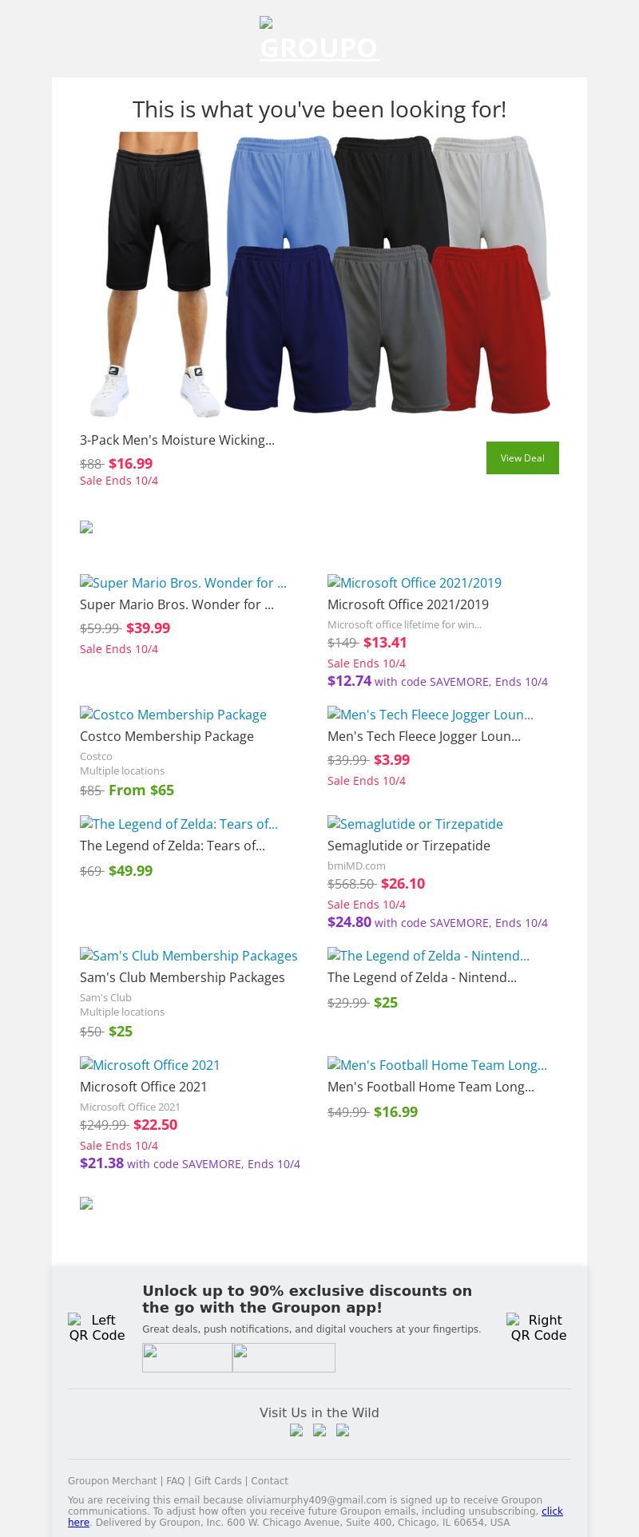This screenshot has width=639, height=1537.
Task: Select The Legend of Zelda: Tears deal title
Action: pos(173,846)
